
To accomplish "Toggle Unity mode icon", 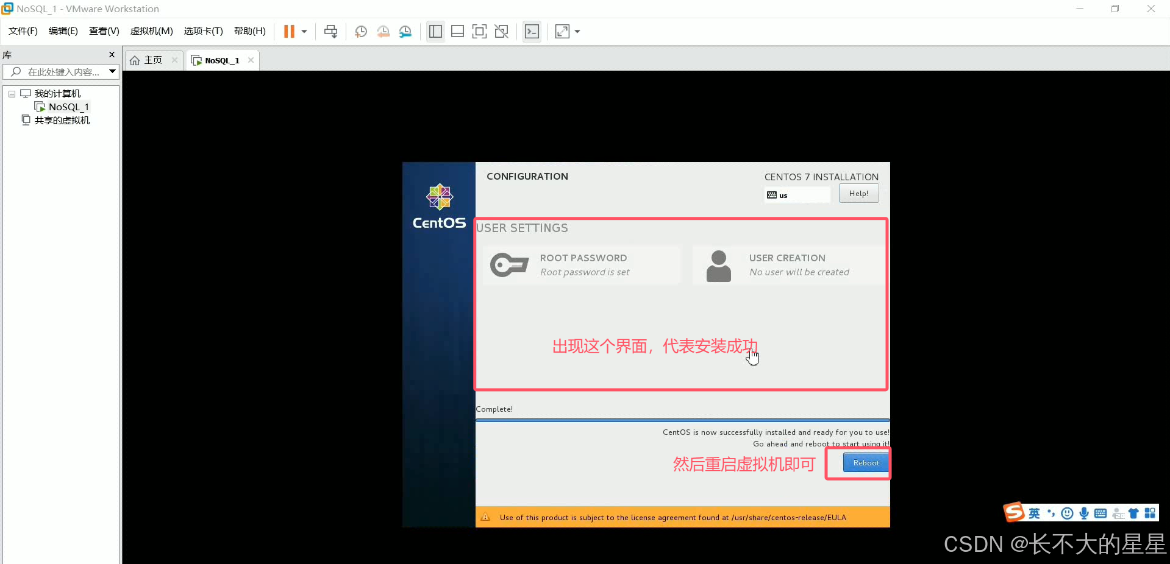I will [x=502, y=32].
